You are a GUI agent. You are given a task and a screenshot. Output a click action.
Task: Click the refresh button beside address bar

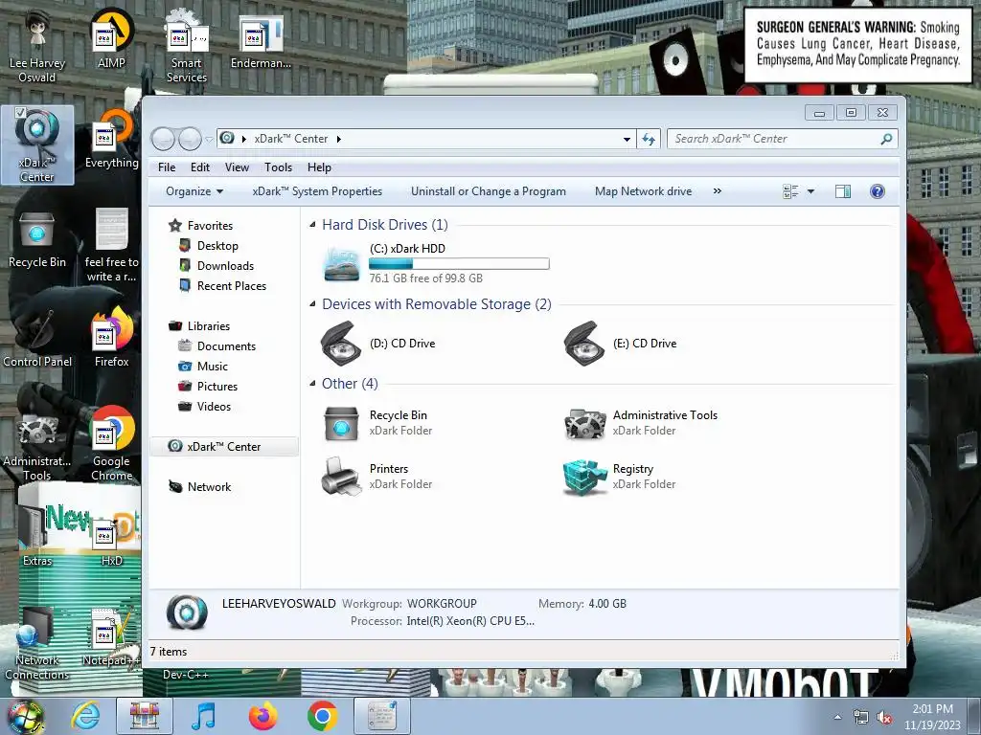coord(649,139)
